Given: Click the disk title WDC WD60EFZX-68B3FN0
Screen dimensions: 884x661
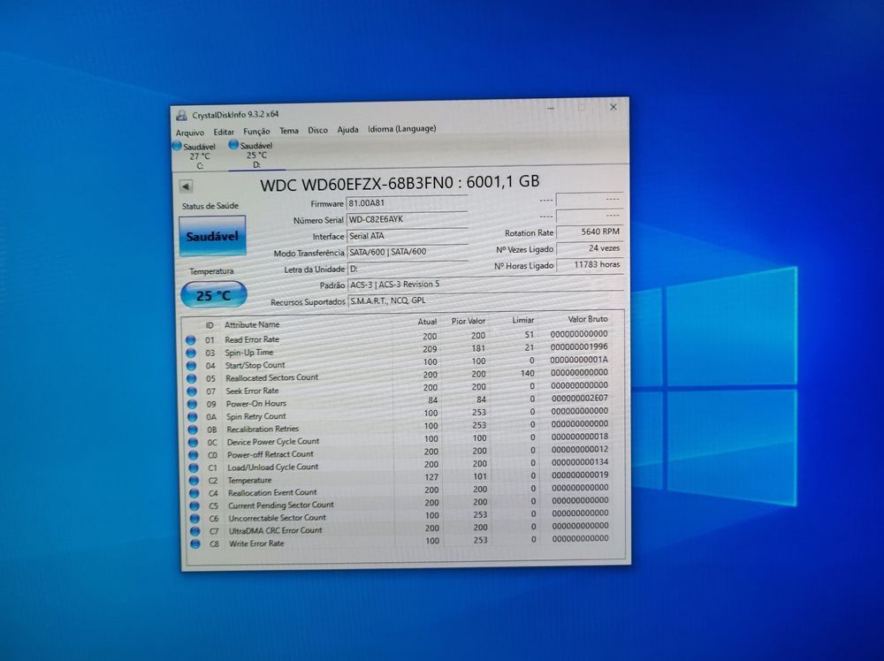Looking at the screenshot, I should (357, 185).
